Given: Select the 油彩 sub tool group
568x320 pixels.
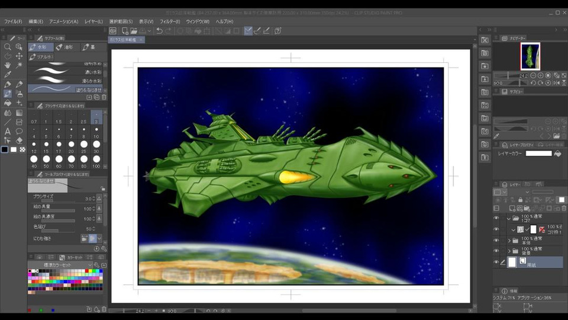Looking at the screenshot, I should tap(67, 47).
